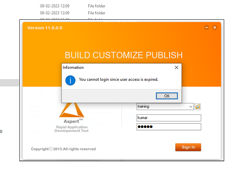Click the BUILD CUSTOMIZE PUBLISH heading
Image resolution: width=247 pixels, height=179 pixels.
click(123, 55)
